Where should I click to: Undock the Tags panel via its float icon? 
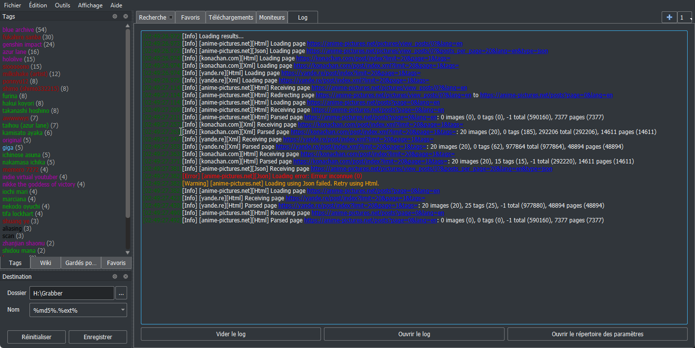click(x=114, y=16)
